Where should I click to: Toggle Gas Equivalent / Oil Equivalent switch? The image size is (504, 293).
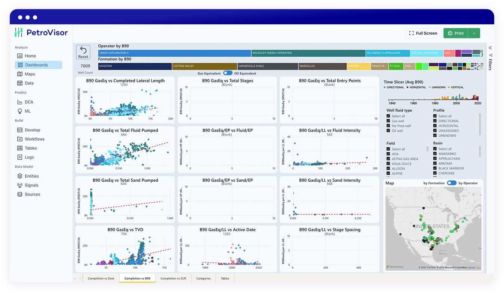pyautogui.click(x=228, y=73)
